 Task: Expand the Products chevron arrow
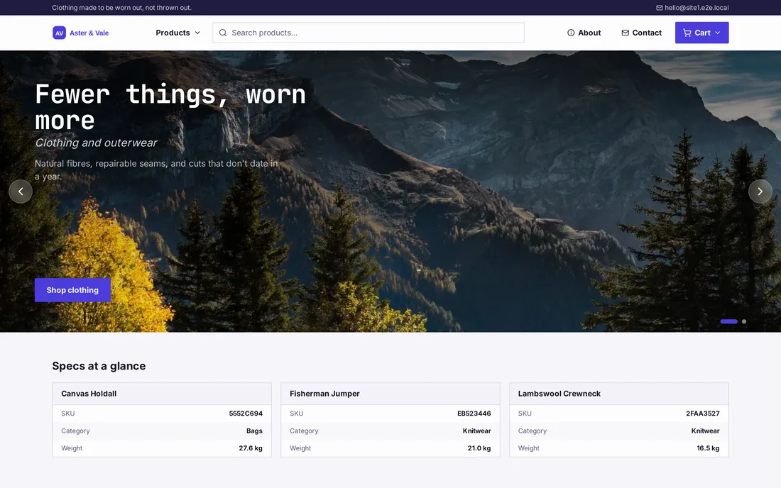click(197, 33)
